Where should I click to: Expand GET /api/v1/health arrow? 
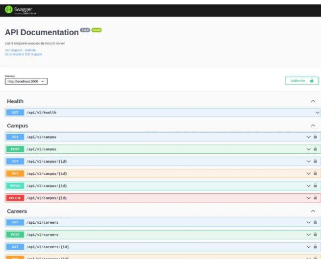point(317,113)
